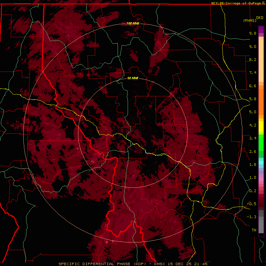Click the TH threshold label
The height and width of the screenshot is (266, 266).
pos(254,230)
